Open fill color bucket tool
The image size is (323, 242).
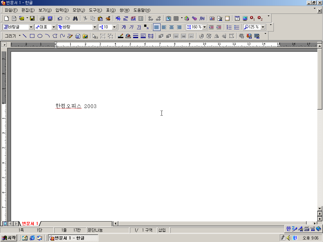coord(128,36)
